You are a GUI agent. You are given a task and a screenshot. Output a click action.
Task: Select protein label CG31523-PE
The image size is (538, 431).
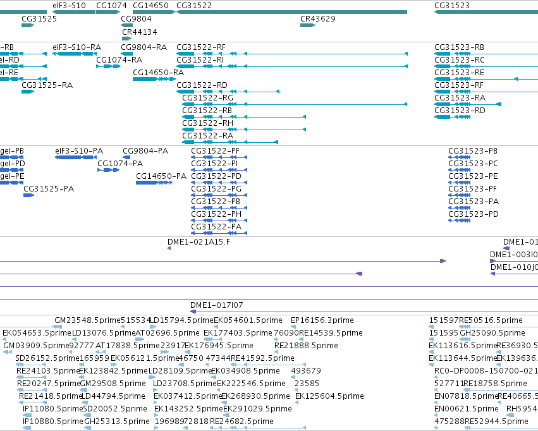pos(473,176)
